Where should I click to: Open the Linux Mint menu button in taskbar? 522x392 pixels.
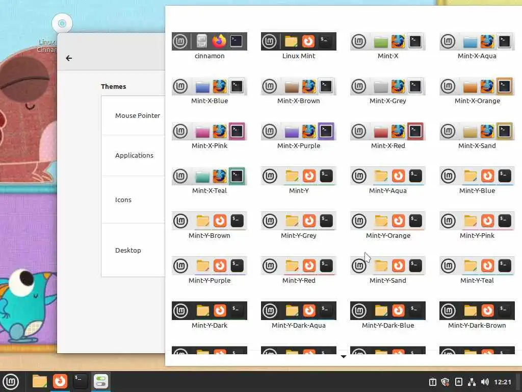11,381
